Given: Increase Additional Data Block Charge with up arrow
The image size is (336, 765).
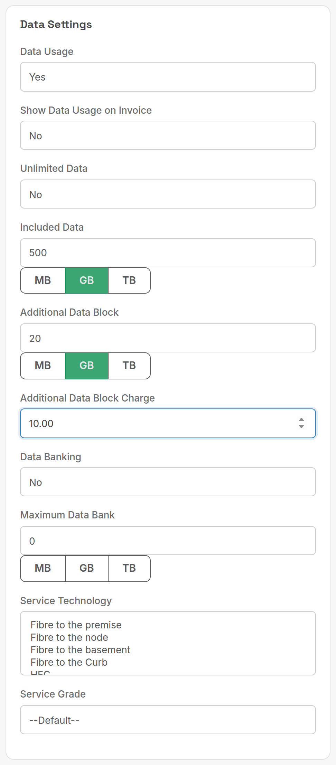Looking at the screenshot, I should (x=301, y=420).
